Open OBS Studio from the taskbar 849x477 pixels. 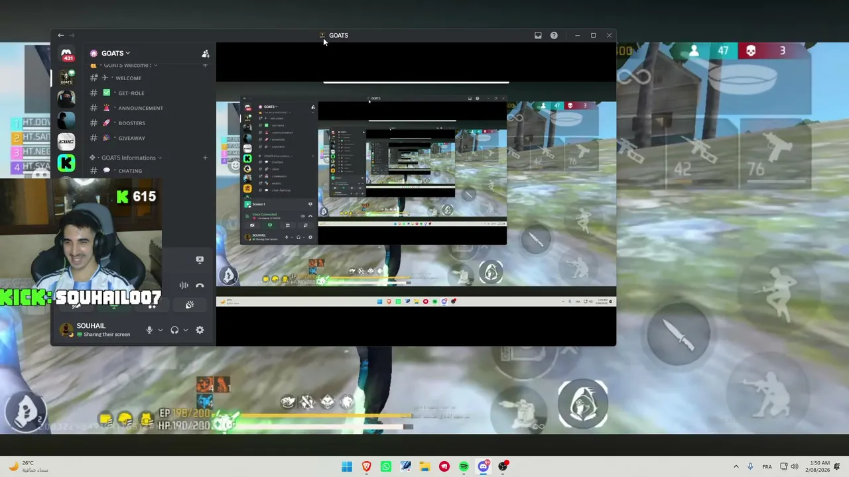point(503,467)
